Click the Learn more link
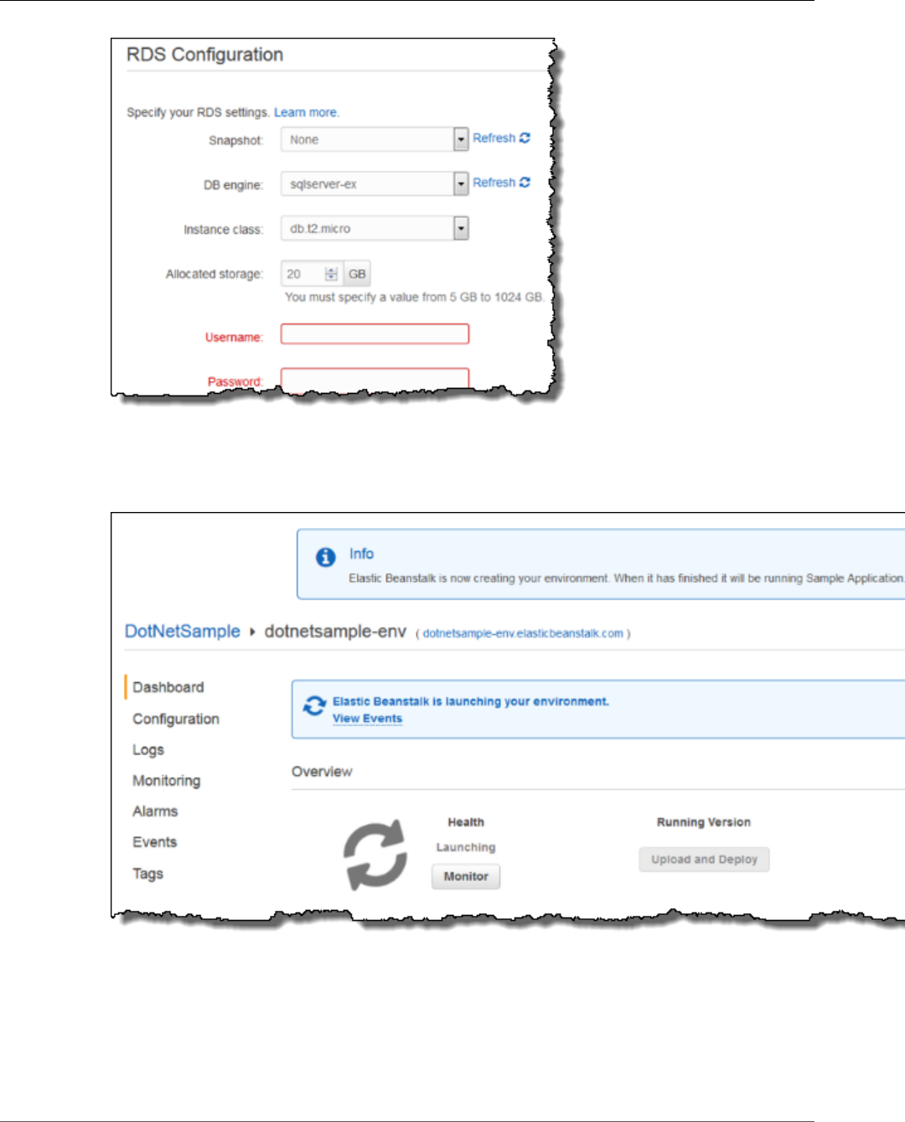 coord(307,112)
